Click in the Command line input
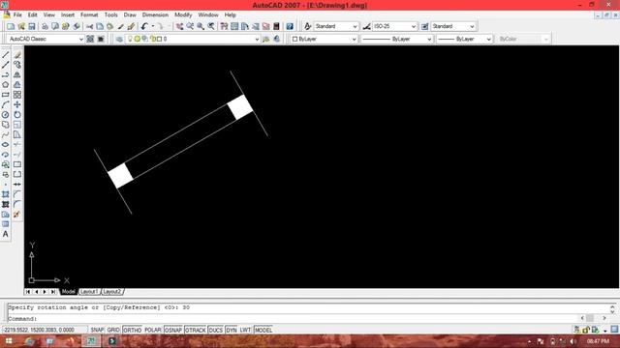This screenshot has width=620, height=348. [x=293, y=318]
